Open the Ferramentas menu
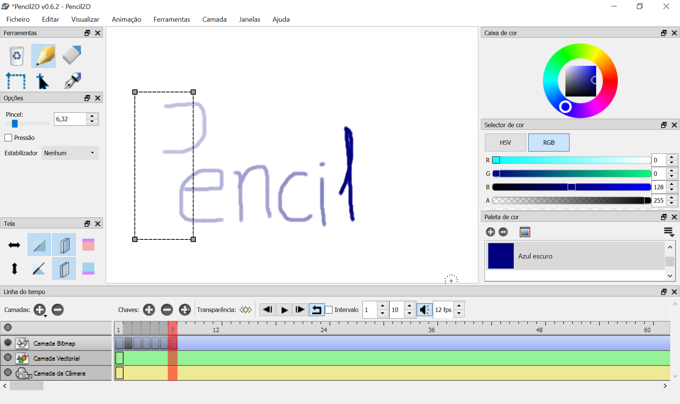The image size is (680, 404). click(x=172, y=19)
